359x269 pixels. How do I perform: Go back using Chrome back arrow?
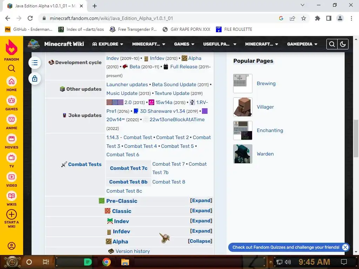pyautogui.click(x=8, y=18)
